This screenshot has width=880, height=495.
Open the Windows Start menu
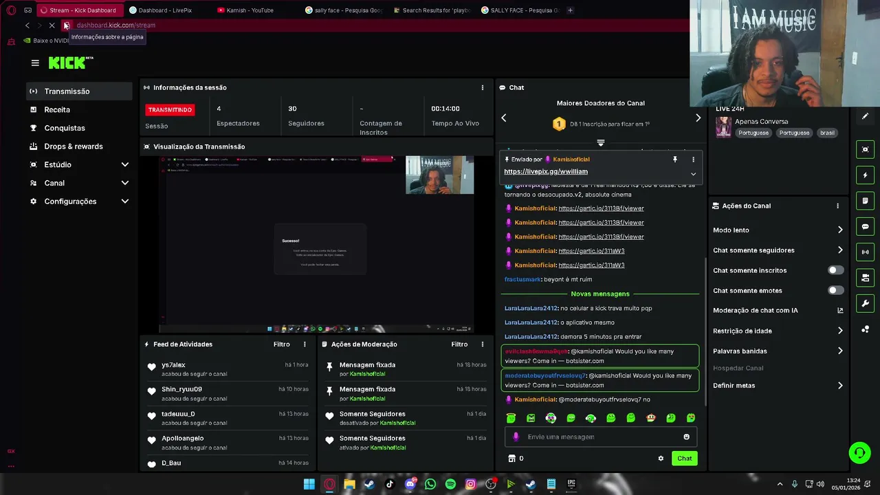click(309, 484)
